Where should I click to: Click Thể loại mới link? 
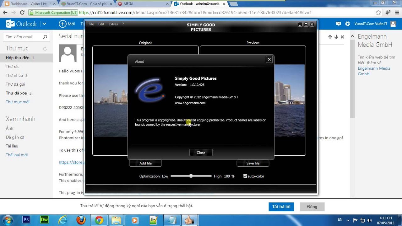tap(17, 155)
